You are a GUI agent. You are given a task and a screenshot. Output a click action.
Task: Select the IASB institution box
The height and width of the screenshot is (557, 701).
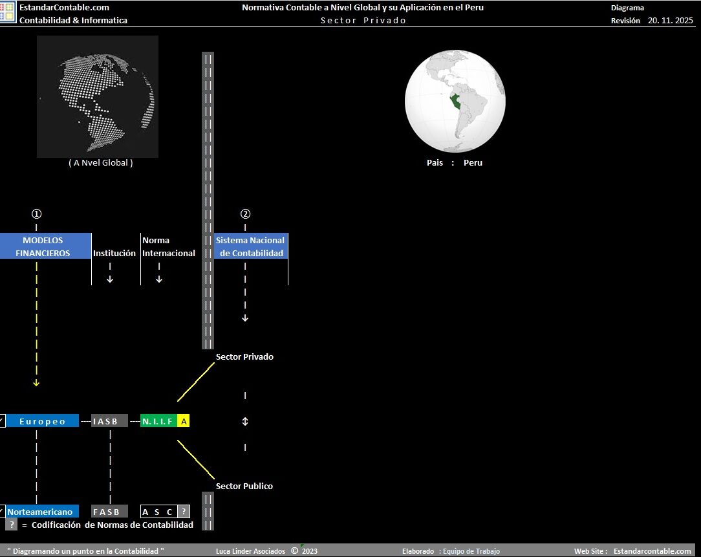109,421
